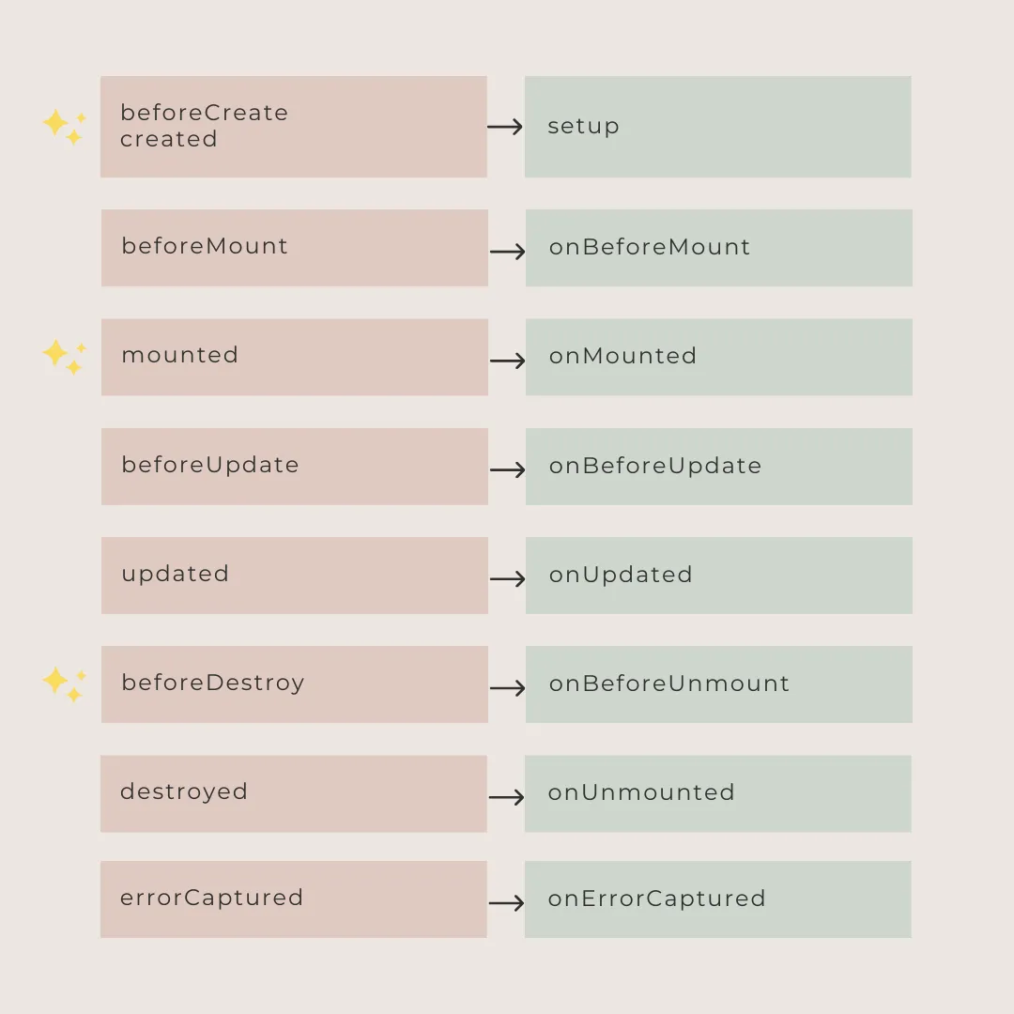Viewport: 1014px width, 1014px height.
Task: Click the sparkle icon next to mounted
Action: [x=64, y=356]
